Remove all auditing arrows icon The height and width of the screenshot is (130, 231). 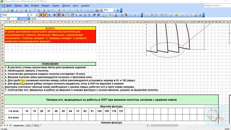pos(171,15)
